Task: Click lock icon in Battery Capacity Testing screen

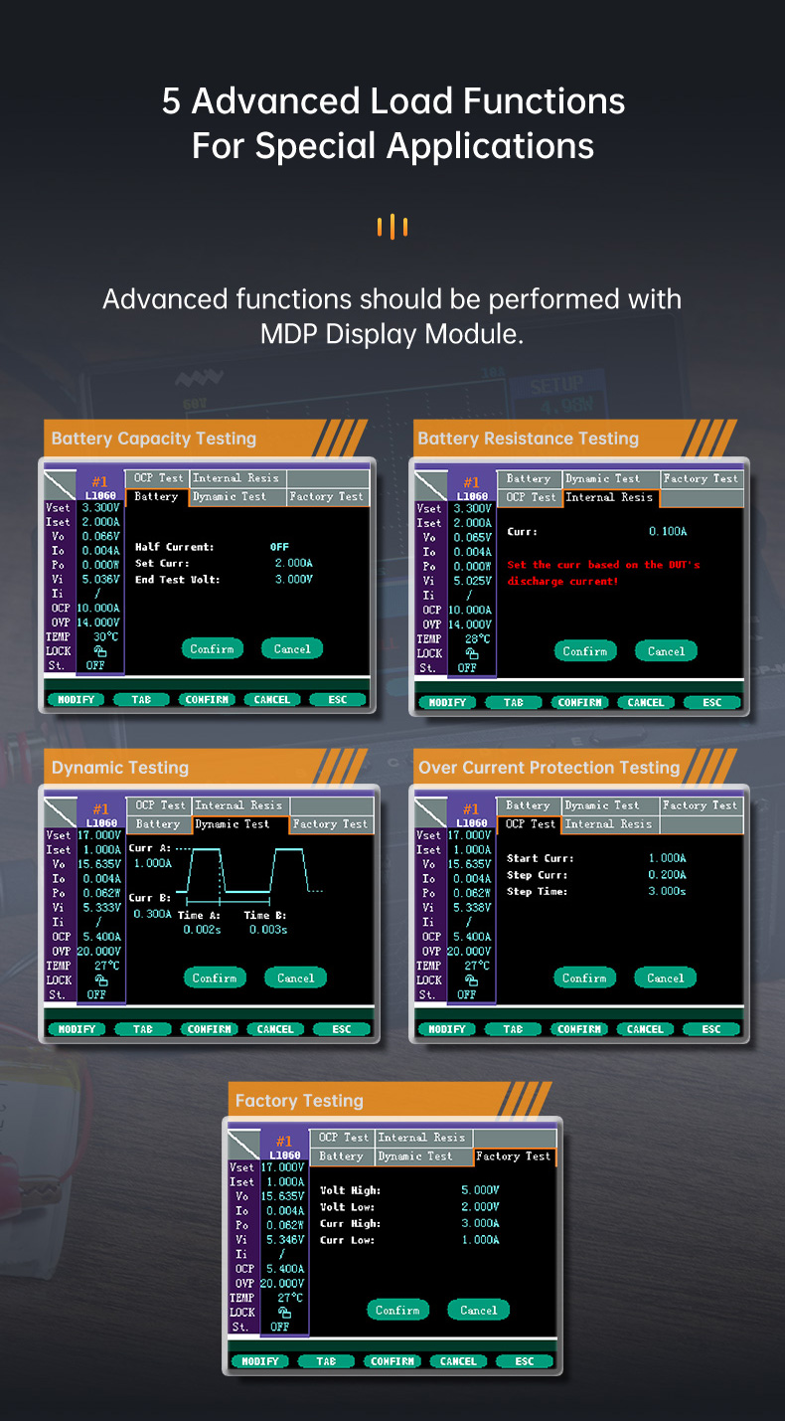Action: (99, 651)
